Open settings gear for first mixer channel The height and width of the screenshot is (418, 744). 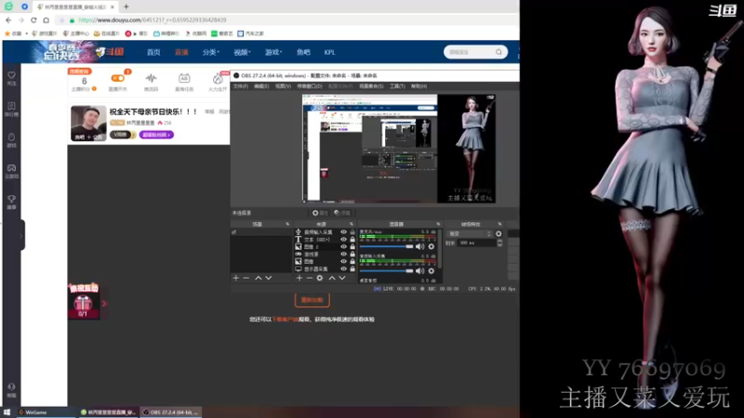432,246
